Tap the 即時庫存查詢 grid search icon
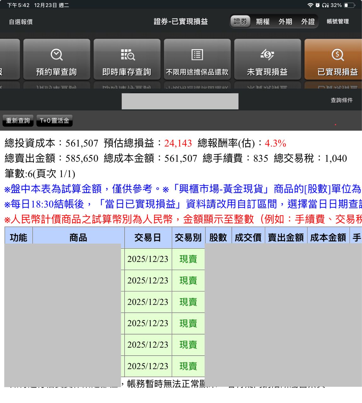The width and height of the screenshot is (362, 403). coord(127,55)
